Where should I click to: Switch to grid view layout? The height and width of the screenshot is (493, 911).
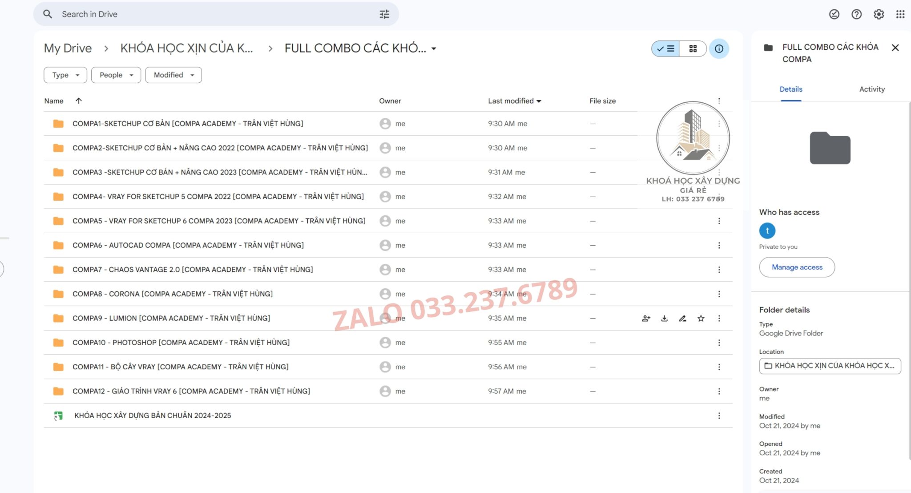click(x=693, y=48)
